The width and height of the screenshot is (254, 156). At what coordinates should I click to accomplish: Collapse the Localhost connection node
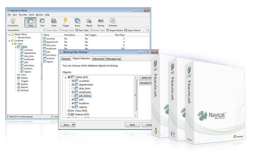point(9,41)
